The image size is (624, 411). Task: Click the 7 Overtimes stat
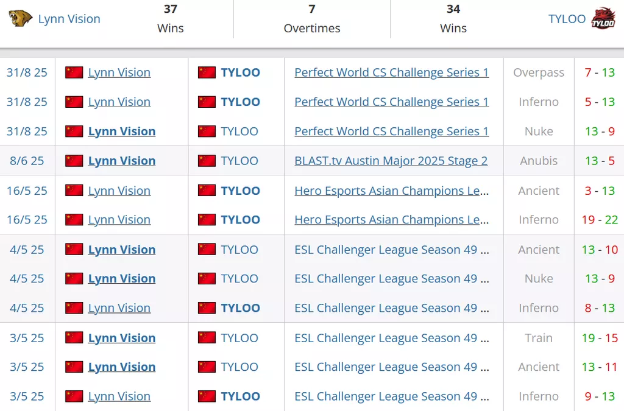312,19
